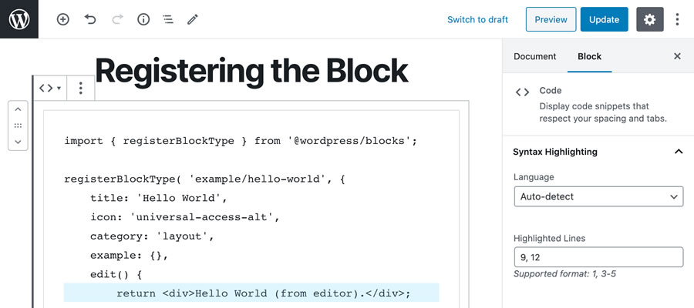Screen dimensions: 694x308
Task: Click the WordPress logo icon
Action: 19,19
